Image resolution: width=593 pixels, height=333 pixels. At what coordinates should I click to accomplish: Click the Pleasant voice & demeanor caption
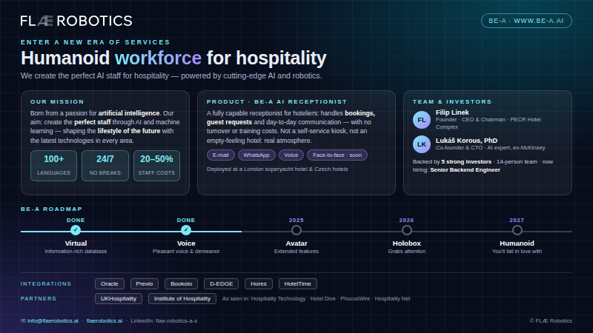tap(186, 251)
